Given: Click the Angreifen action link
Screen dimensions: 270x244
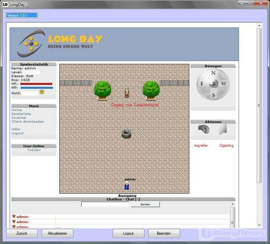Looking at the screenshot, I should pyautogui.click(x=201, y=146).
